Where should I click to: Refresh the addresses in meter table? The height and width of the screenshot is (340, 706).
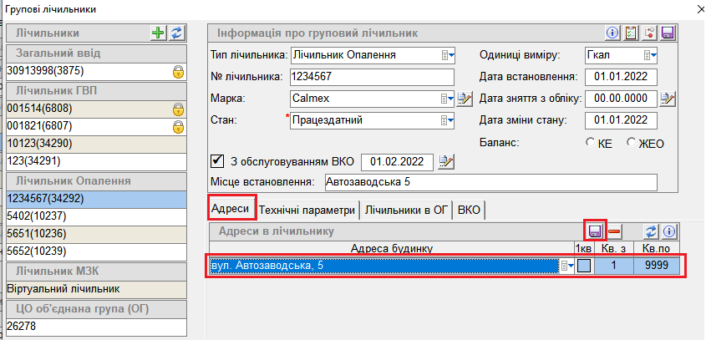click(x=651, y=231)
